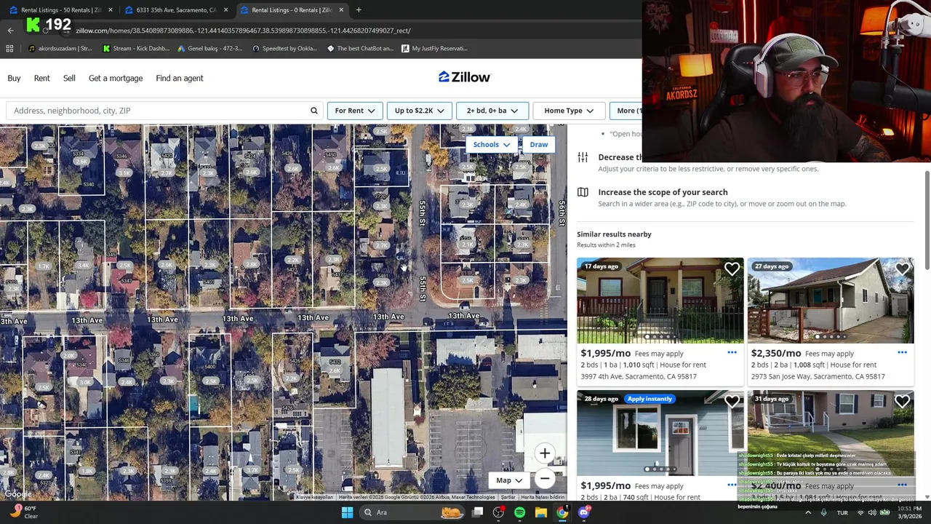The height and width of the screenshot is (524, 931).
Task: Show hidden tray icons chevron
Action: pos(807,512)
